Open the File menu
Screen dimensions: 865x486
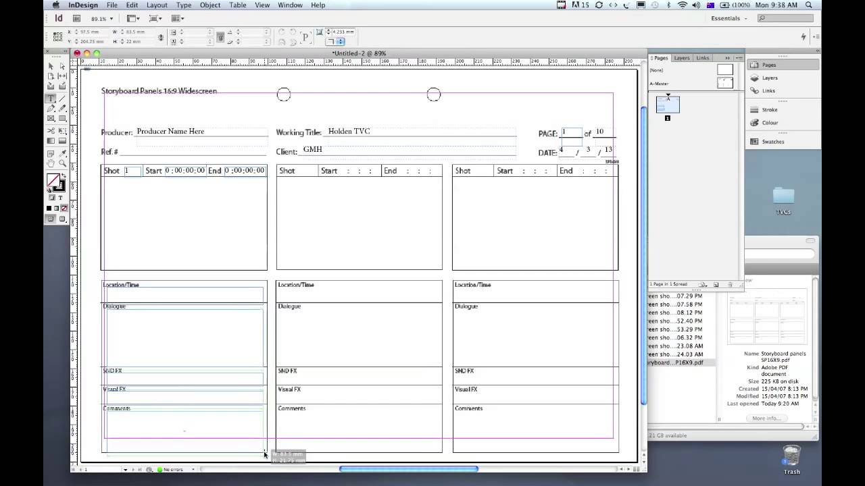tap(112, 5)
